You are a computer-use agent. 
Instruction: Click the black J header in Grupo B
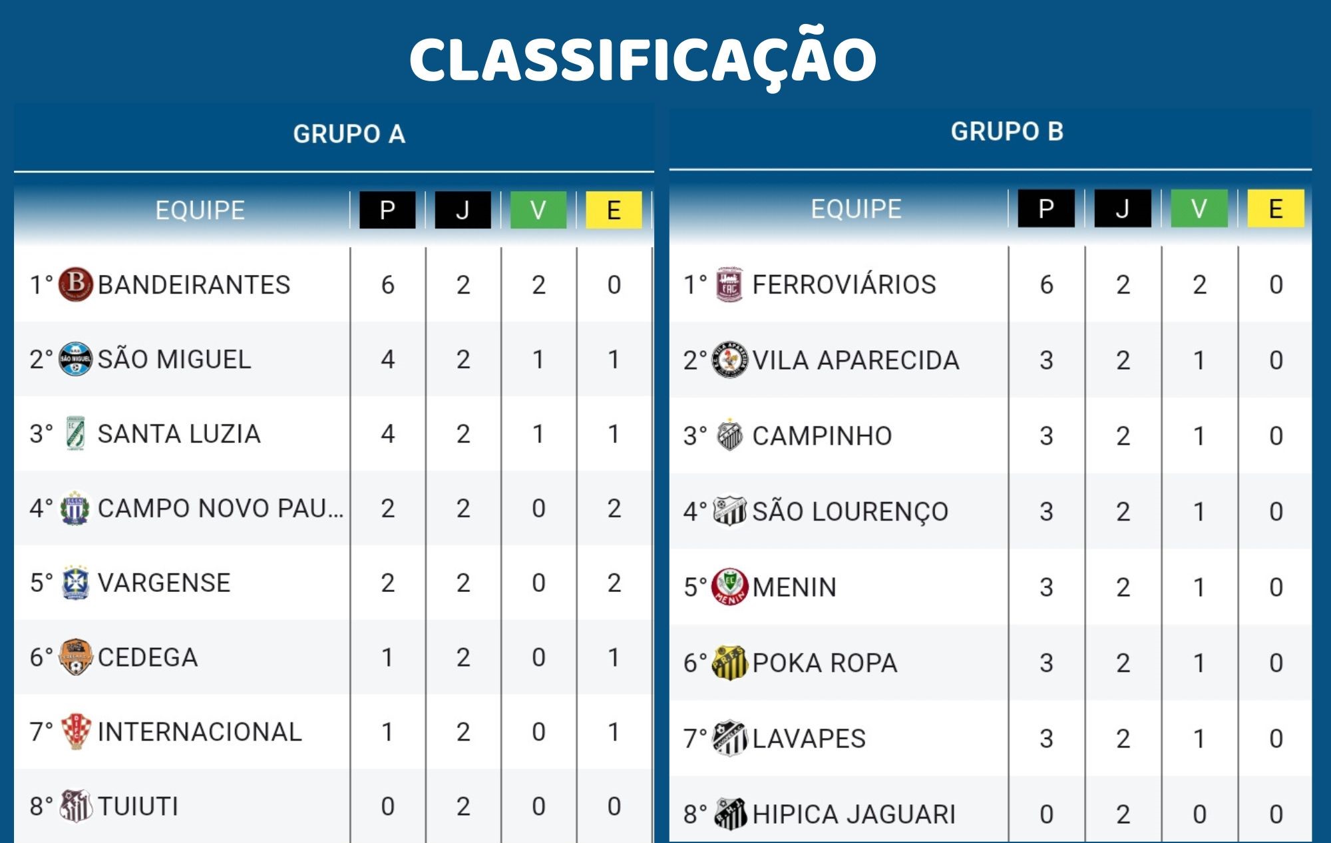1122,209
